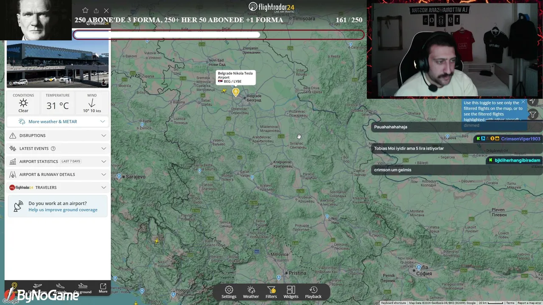Screen dimensions: 543x305
Task: Toggle the filtered flights funnel button
Action: coord(533,114)
